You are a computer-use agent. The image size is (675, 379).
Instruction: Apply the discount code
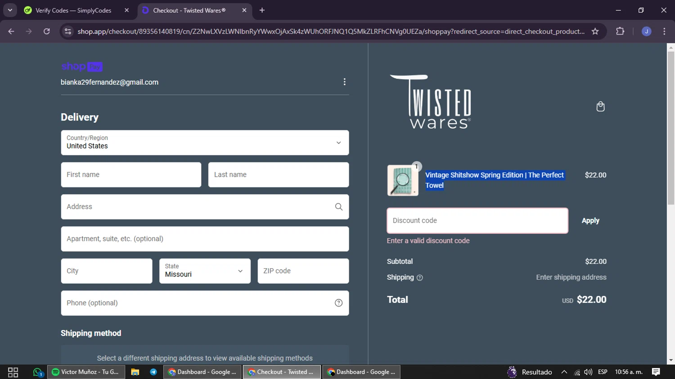(590, 221)
